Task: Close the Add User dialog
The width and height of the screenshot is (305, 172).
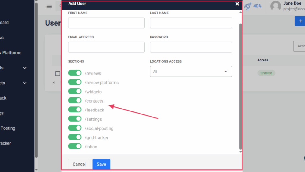Action: pos(237,4)
